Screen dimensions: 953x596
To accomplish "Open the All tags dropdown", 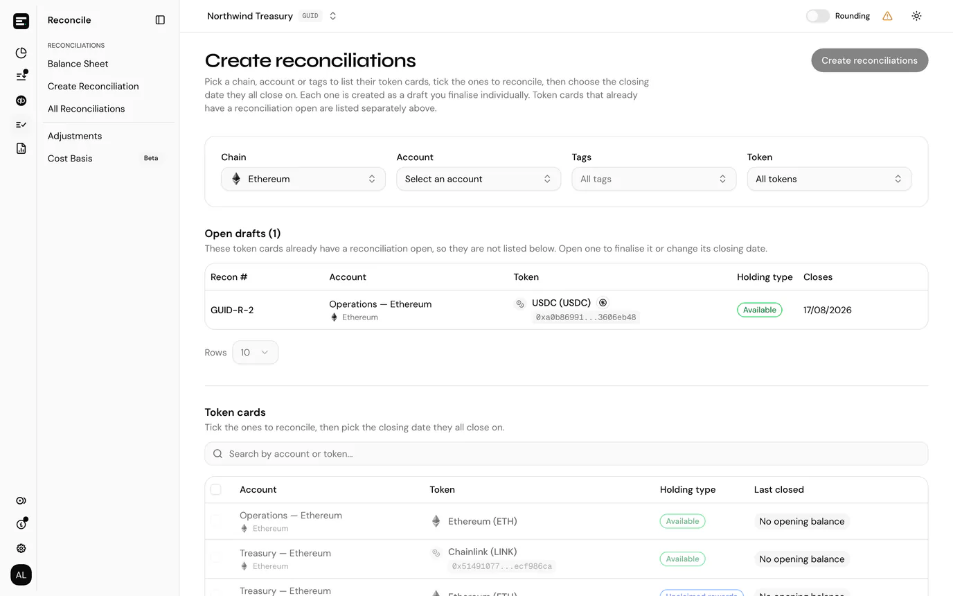I will [654, 179].
